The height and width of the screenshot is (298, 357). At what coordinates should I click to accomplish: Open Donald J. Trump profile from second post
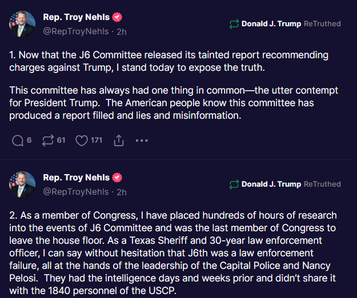(x=271, y=184)
